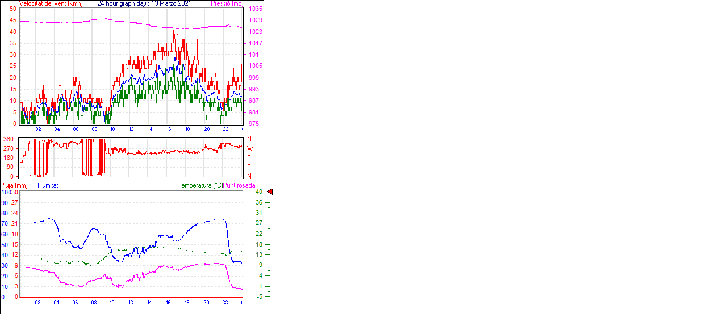Viewport: 727px width, 314px height.
Task: Click the 360 degree wind direction value
Action: pyautogui.click(x=9, y=139)
